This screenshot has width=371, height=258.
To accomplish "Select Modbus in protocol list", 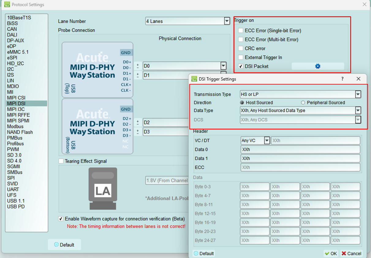I will 15,127.
